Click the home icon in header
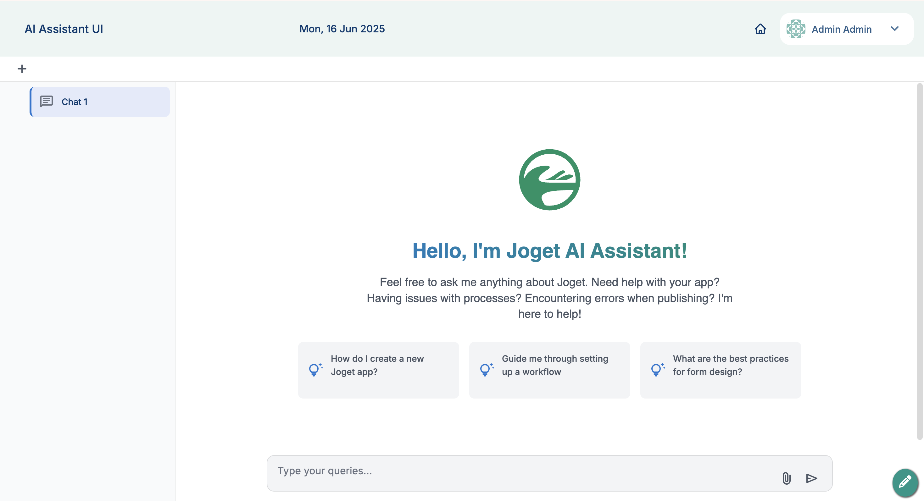 click(760, 29)
